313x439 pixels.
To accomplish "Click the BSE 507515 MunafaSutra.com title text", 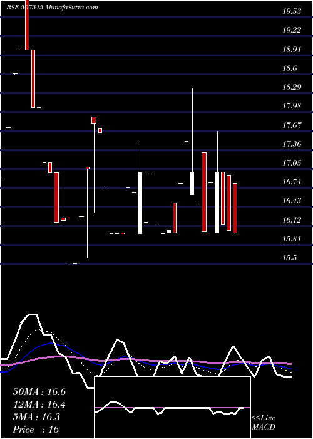I will tap(52, 8).
